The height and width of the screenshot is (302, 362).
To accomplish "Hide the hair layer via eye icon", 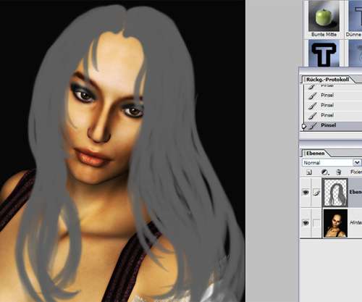I will tap(306, 193).
